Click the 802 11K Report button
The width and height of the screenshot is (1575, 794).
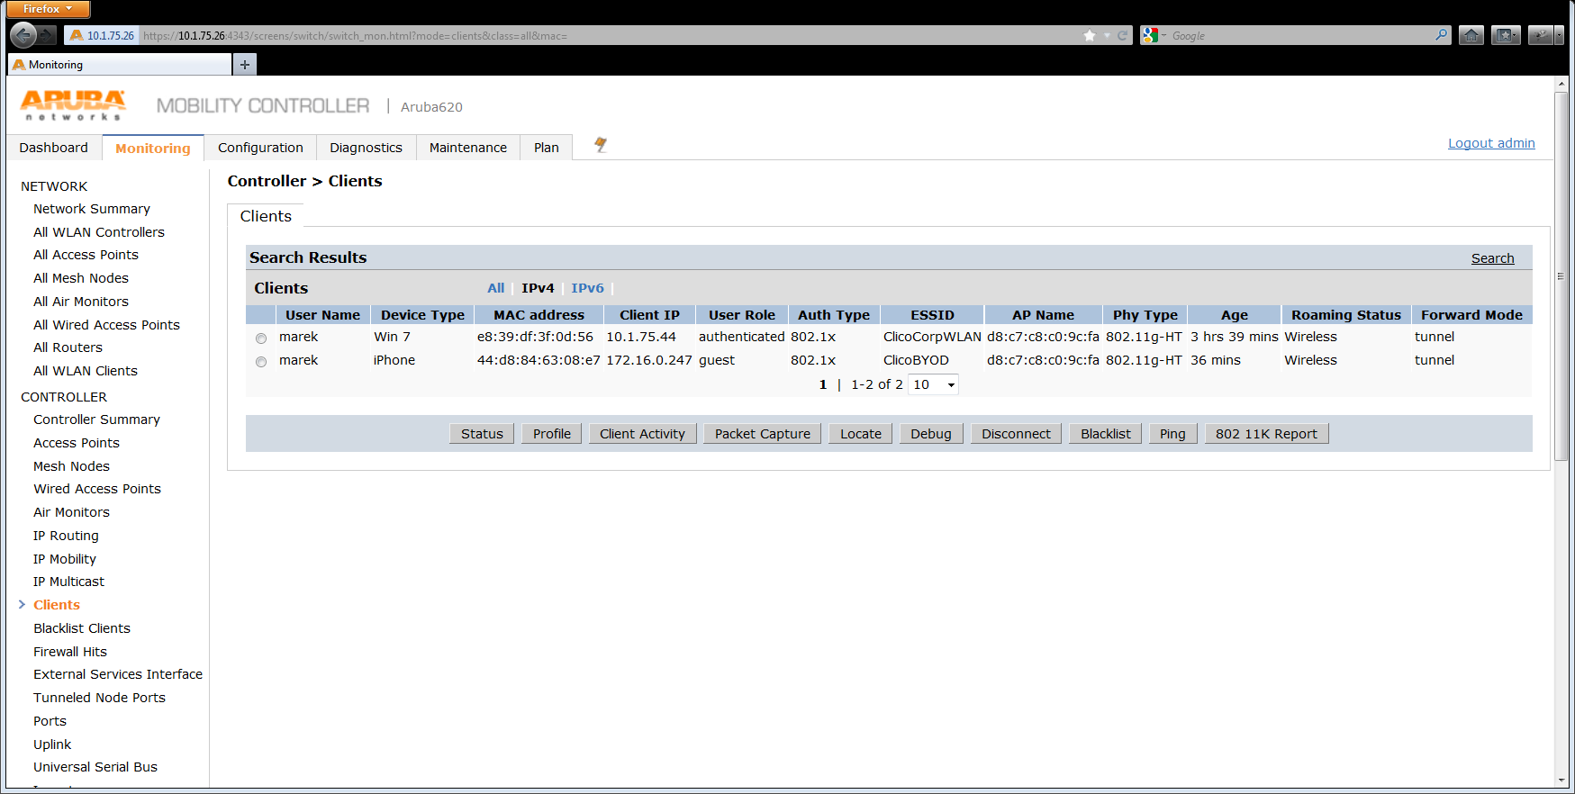(1266, 434)
